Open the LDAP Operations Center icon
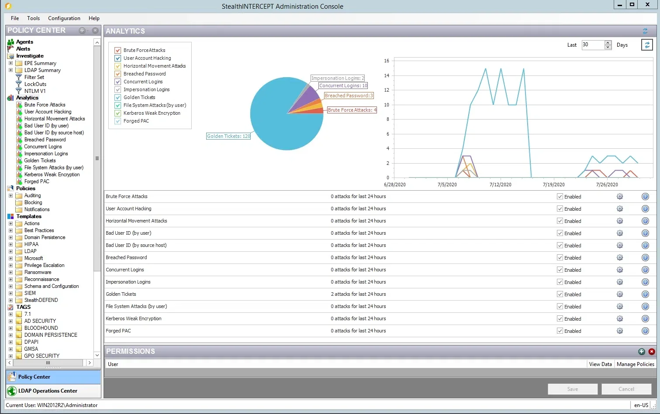Viewport: 660px width, 414px height. [x=12, y=391]
